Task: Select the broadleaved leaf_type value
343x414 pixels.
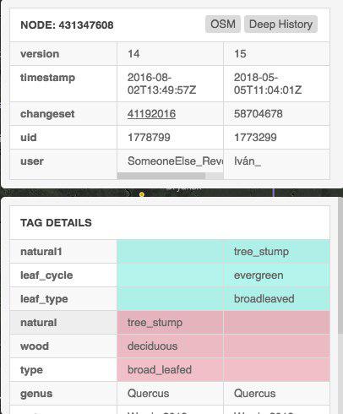Action: pos(264,299)
